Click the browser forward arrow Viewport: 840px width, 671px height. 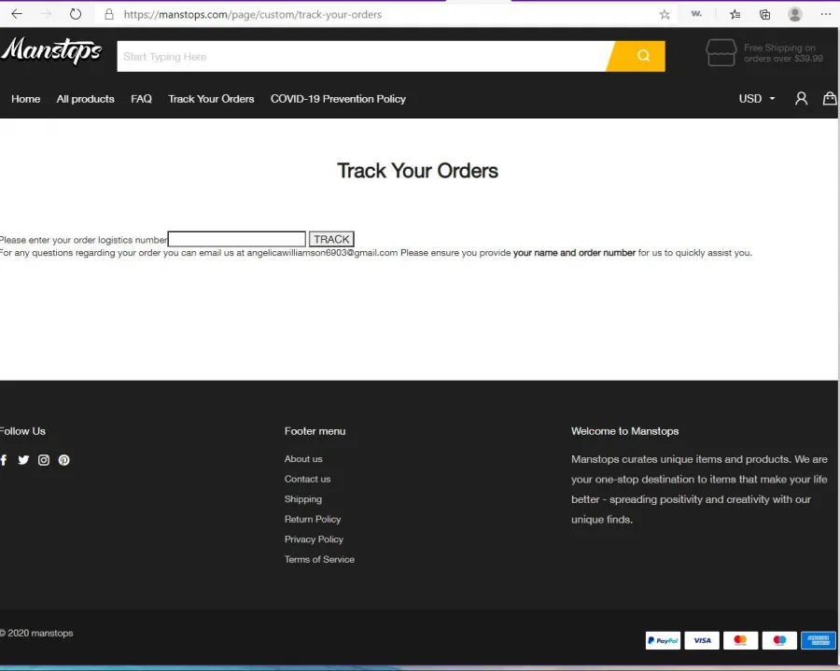pos(46,14)
